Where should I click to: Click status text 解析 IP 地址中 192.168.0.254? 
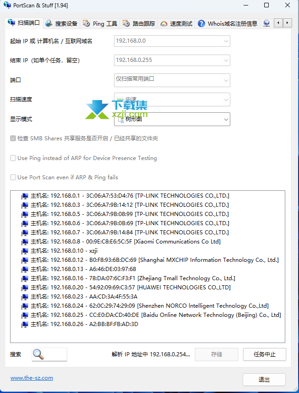click(x=151, y=354)
